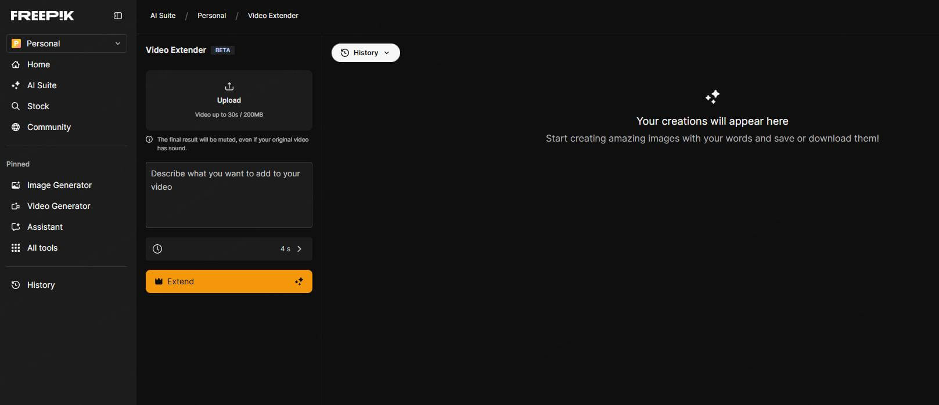The image size is (939, 405).
Task: Expand the 4 s duration selector
Action: 229,249
